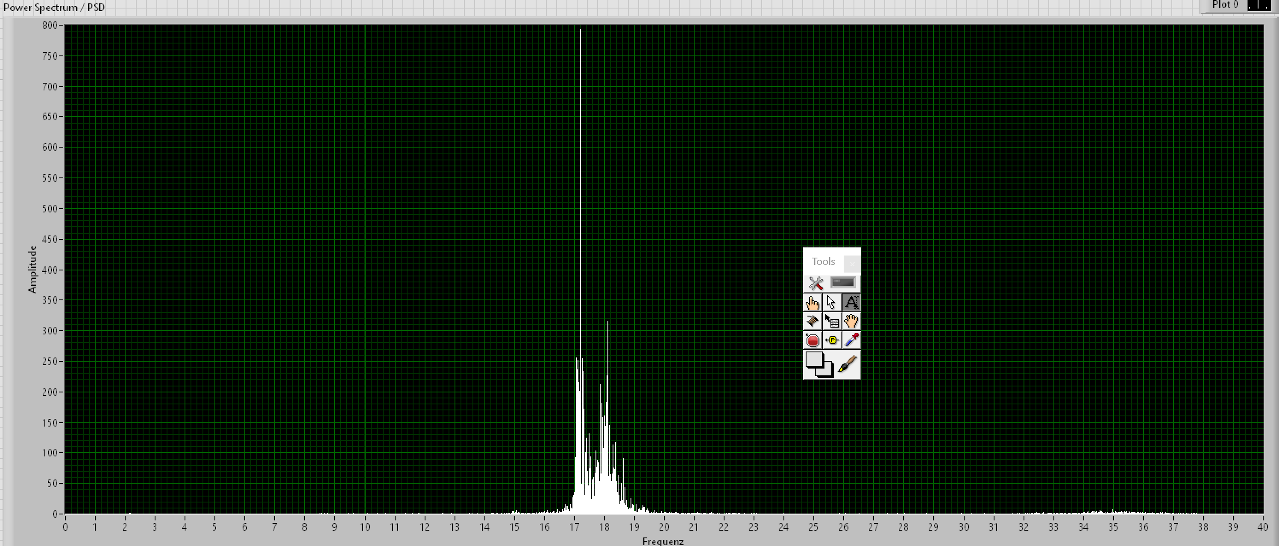Viewport: 1279px width, 546px height.
Task: Enable Automatic Tool Selection wrench icon
Action: (816, 283)
